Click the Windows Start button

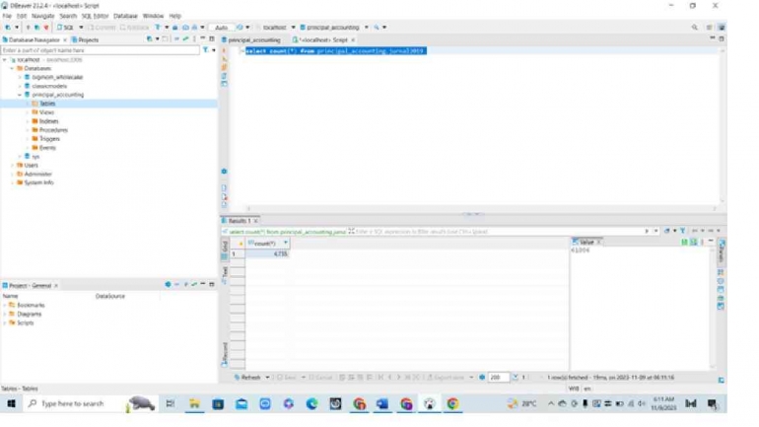tap(11, 403)
